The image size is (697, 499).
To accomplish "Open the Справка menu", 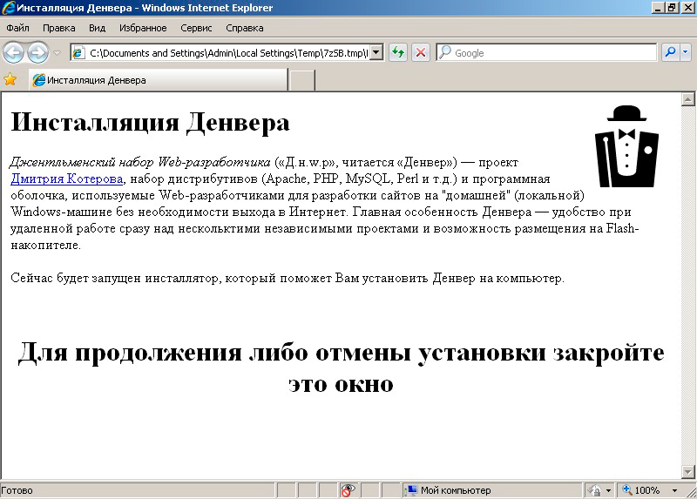I will 245,28.
